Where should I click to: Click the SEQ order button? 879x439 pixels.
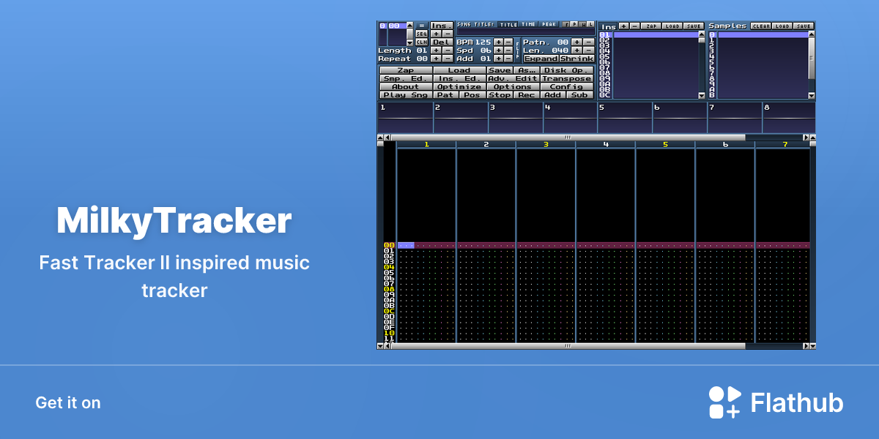pos(422,34)
